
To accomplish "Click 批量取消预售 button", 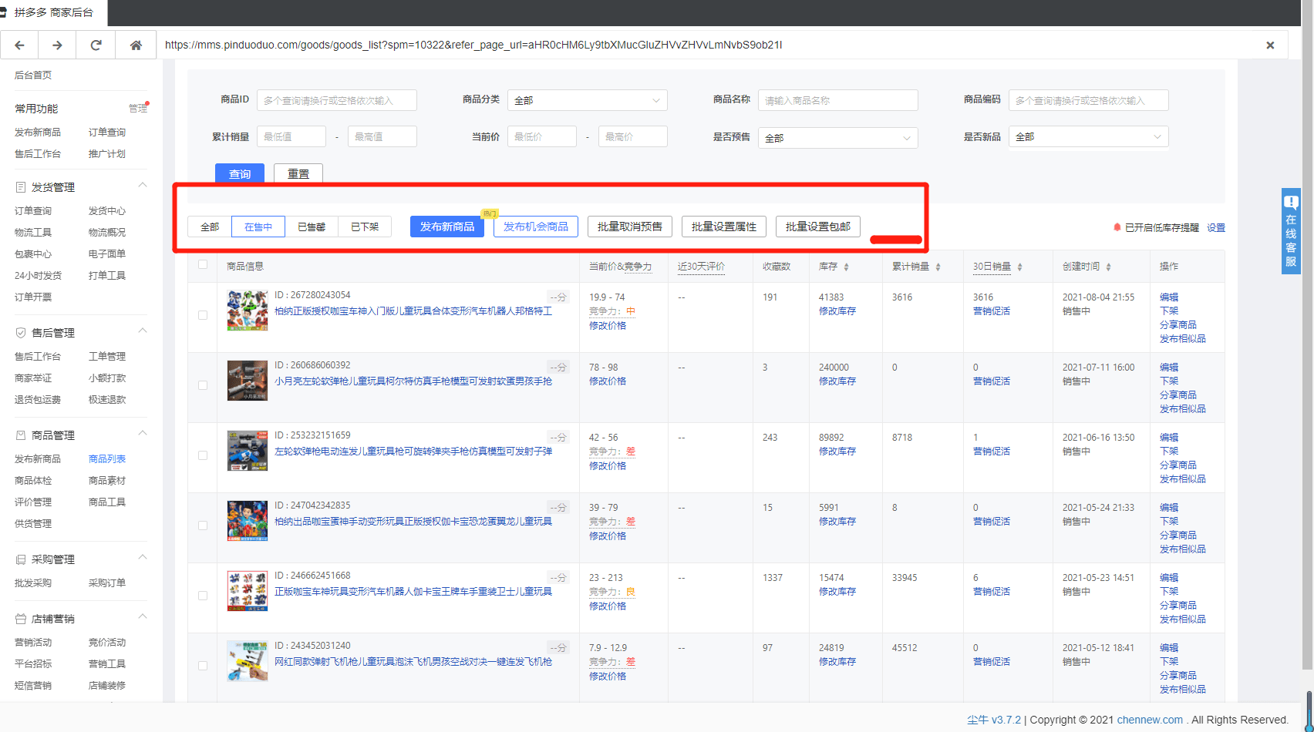I will click(x=630, y=227).
